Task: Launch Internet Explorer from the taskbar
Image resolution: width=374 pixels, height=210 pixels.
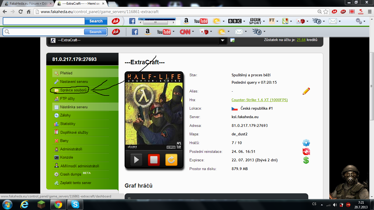Action: pyautogui.click(x=25, y=205)
